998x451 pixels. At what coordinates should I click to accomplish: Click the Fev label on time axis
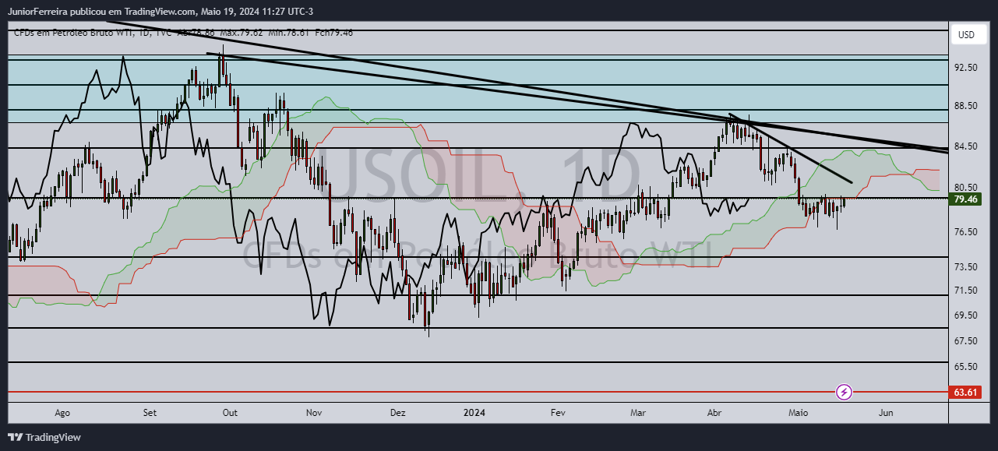coord(557,413)
